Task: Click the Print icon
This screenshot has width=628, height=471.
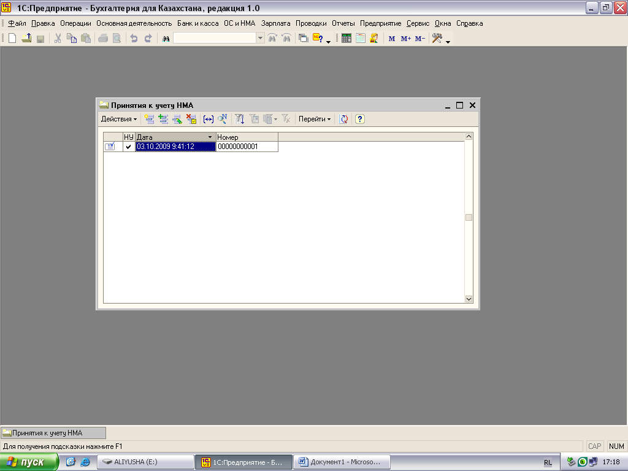Action: tap(103, 39)
